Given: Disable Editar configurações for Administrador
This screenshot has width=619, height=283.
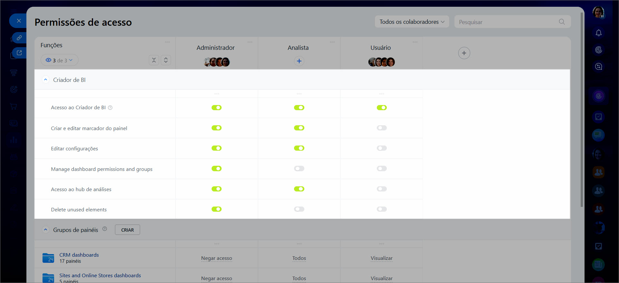Looking at the screenshot, I should [216, 148].
